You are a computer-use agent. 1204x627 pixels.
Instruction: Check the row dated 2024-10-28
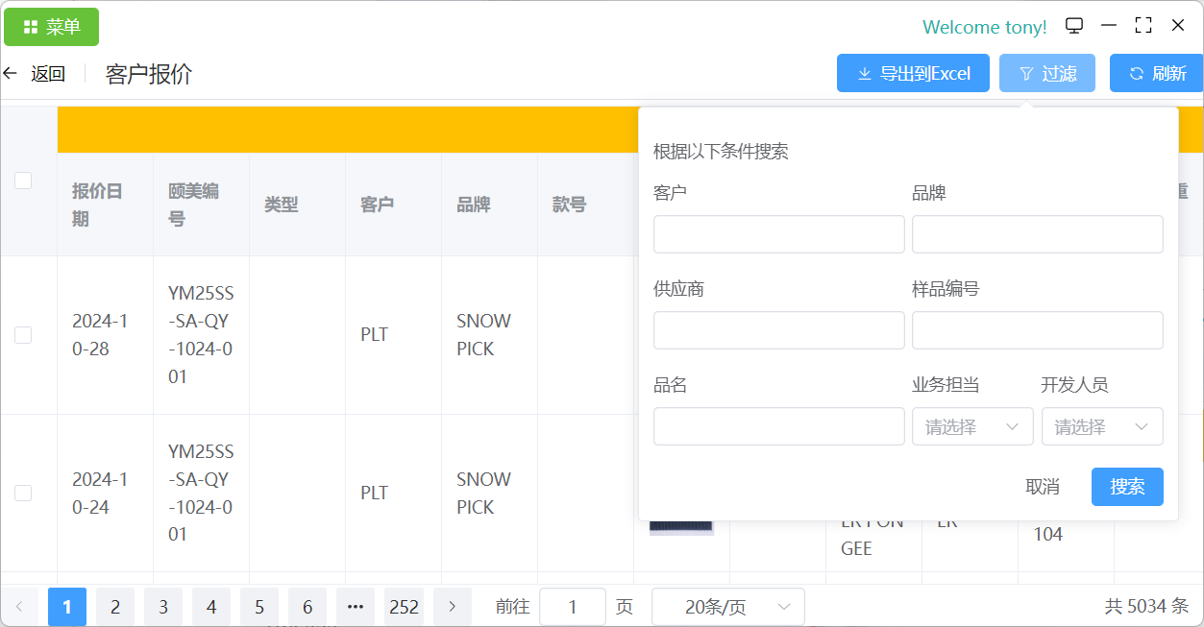point(23,335)
